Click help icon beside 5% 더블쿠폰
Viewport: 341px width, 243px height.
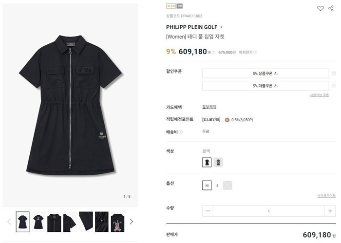[x=334, y=86]
